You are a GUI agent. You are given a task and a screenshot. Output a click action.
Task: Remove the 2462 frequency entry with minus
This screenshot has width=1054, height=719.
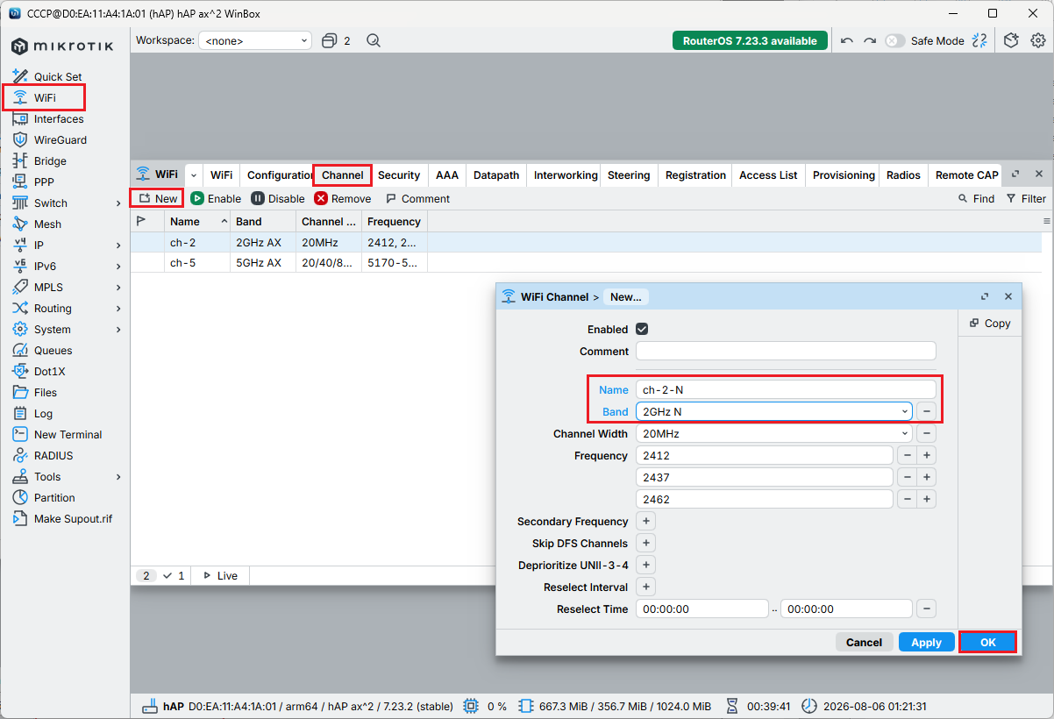pos(907,499)
